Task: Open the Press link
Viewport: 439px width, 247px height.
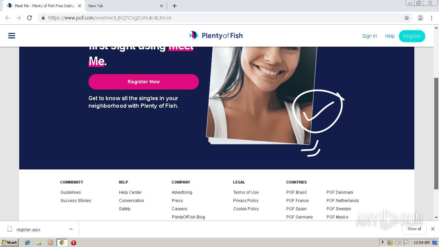Action: pyautogui.click(x=177, y=201)
